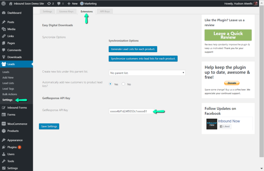Click Generate Lead Lists for each product

pos(133,49)
